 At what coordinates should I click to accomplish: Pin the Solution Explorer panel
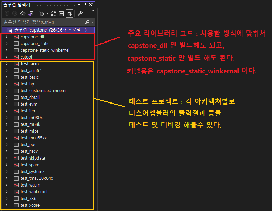click(x=85, y=5)
